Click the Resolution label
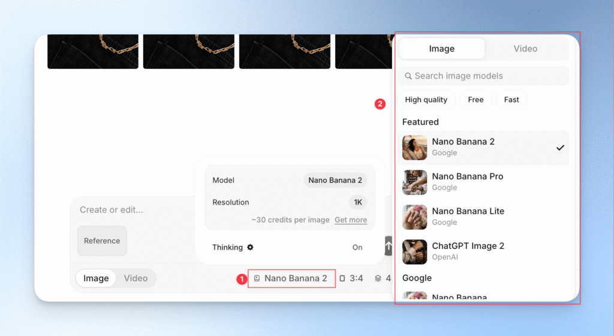The image size is (614, 336). pyautogui.click(x=231, y=202)
